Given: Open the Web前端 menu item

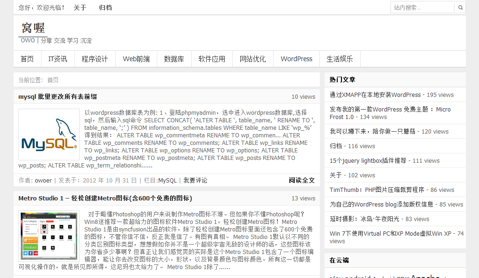Looking at the screenshot, I should [136, 59].
